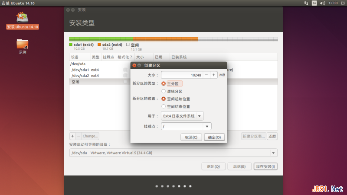Select the /dev/sda row
The width and height of the screenshot is (347, 195).
pos(100,64)
